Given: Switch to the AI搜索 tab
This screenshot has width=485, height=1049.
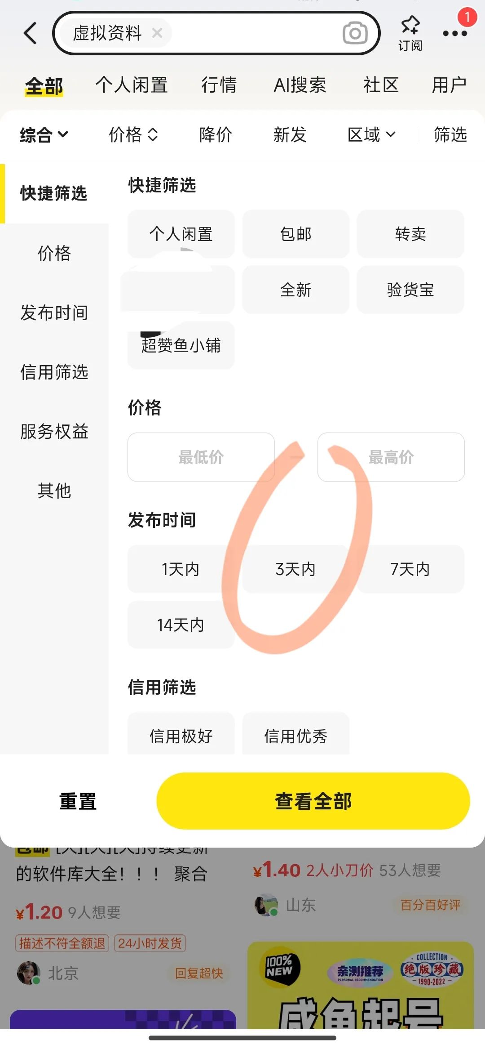Looking at the screenshot, I should (x=300, y=85).
